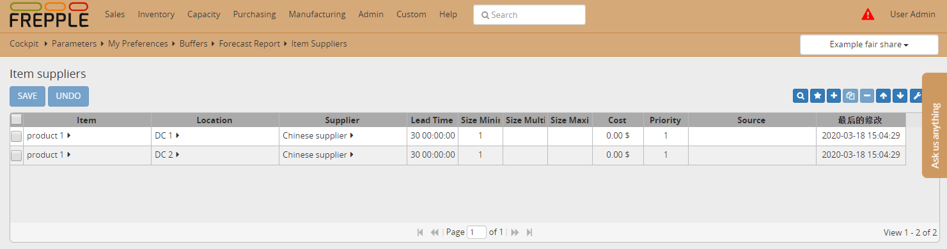This screenshot has width=947, height=249.
Task: Toggle the select-all header checkbox
Action: [x=17, y=119]
